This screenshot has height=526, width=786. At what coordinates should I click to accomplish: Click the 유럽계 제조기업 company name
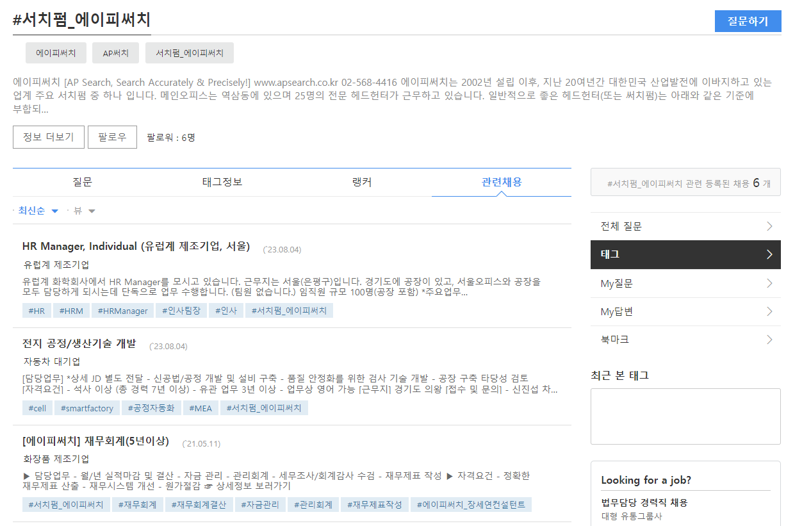[56, 265]
